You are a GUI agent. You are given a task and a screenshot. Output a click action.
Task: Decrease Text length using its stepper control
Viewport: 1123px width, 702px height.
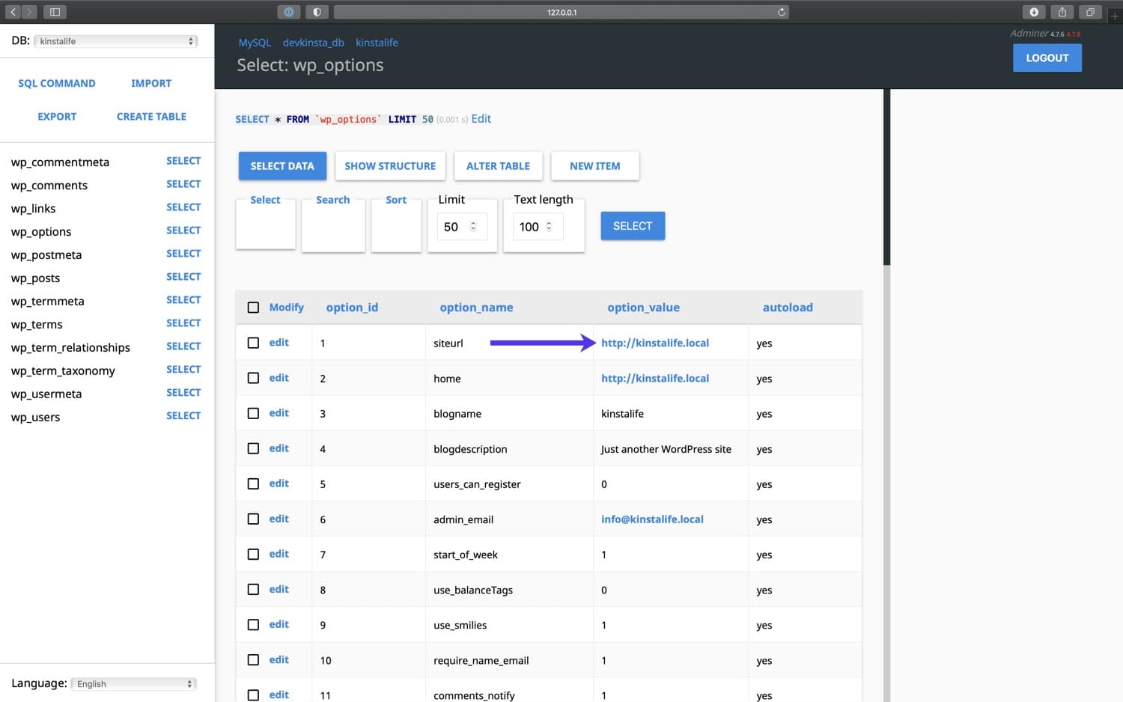coord(549,230)
